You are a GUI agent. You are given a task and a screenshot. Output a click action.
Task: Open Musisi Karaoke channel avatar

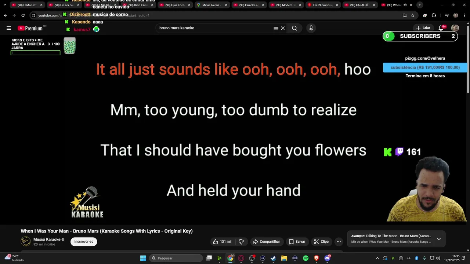26,241
